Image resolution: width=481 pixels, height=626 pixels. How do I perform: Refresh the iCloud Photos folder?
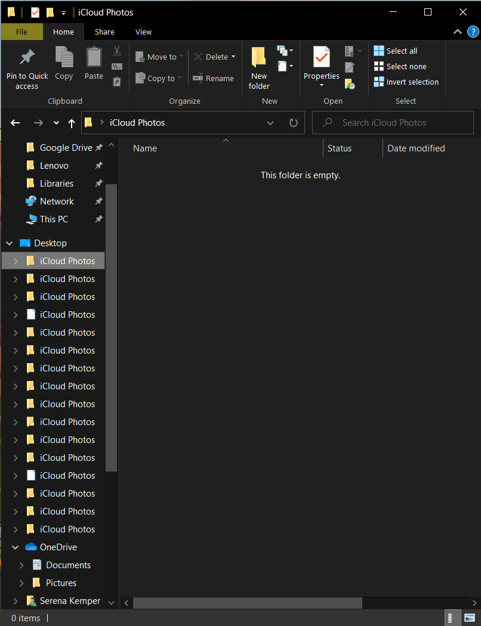(293, 123)
